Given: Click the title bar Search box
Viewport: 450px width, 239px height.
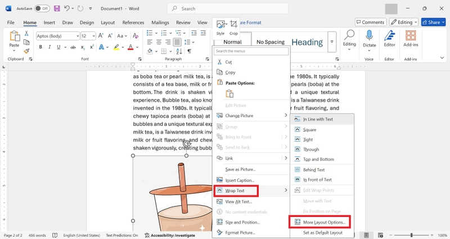Looking at the screenshot, I should [x=228, y=8].
